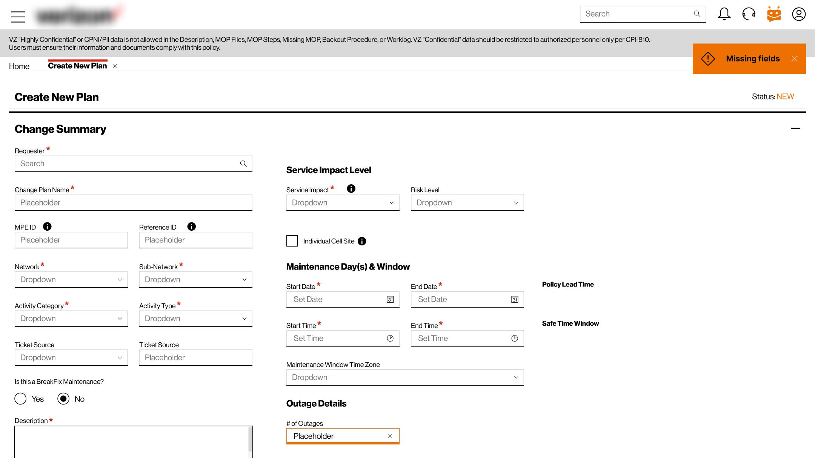Screen dimensions: 815x458
Task: Click the Missing fields warning icon
Action: [x=708, y=59]
